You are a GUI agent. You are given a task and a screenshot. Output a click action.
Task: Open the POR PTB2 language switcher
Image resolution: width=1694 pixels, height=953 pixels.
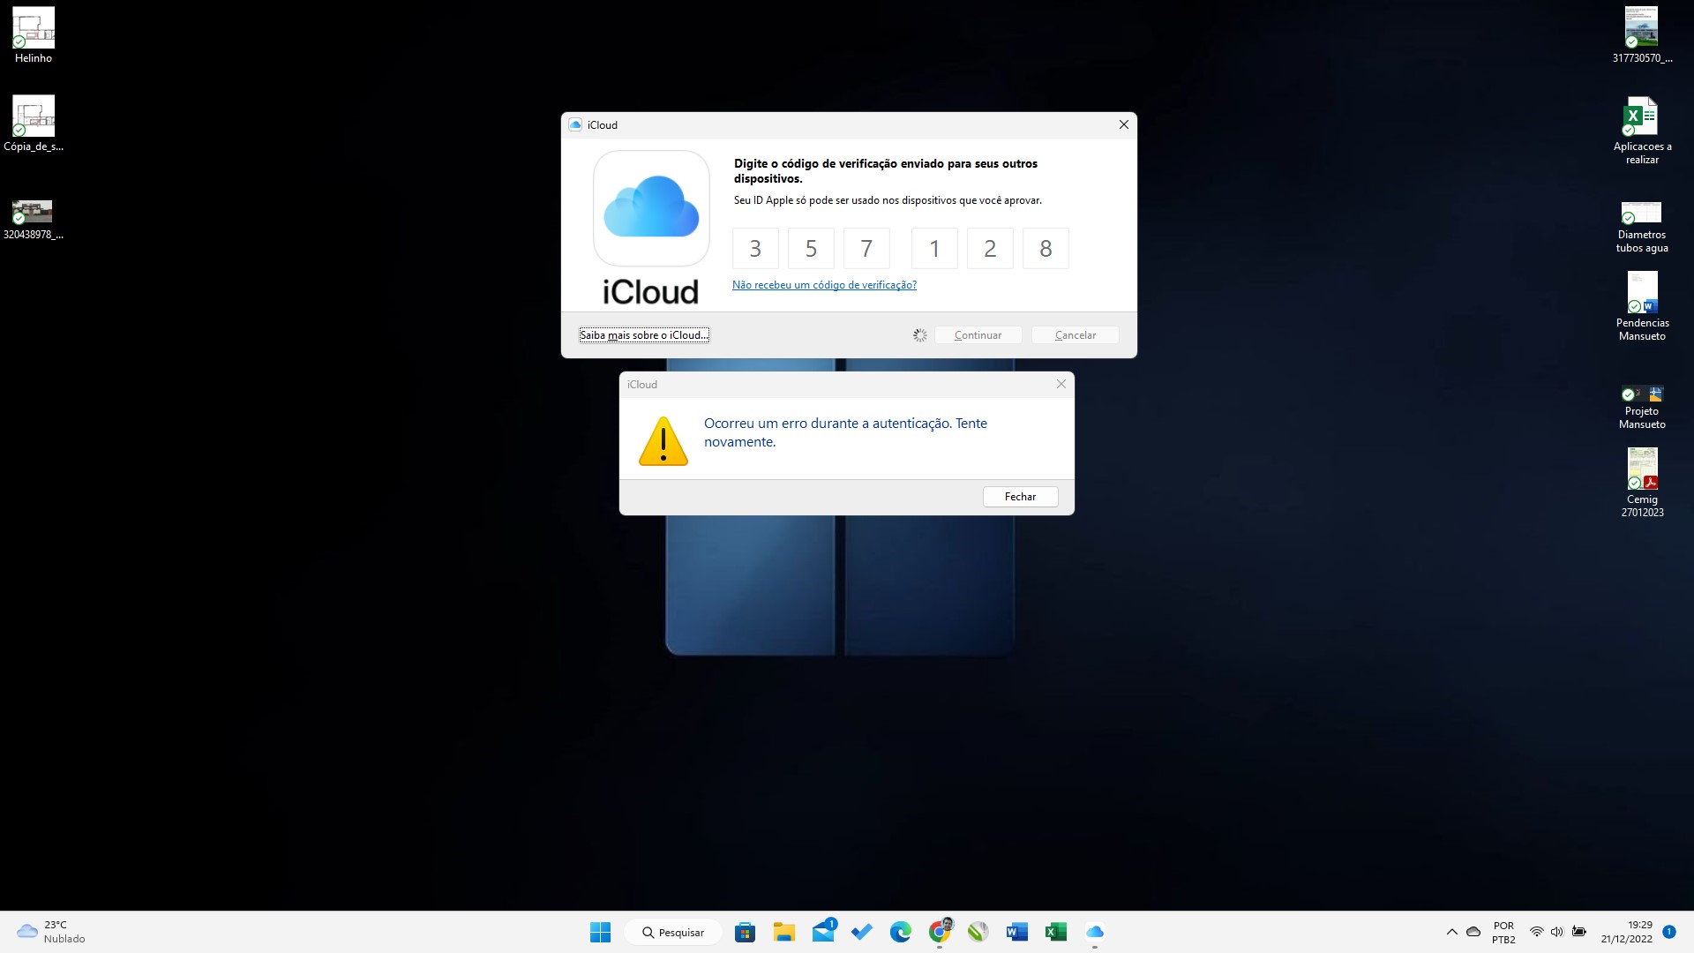[1503, 932]
